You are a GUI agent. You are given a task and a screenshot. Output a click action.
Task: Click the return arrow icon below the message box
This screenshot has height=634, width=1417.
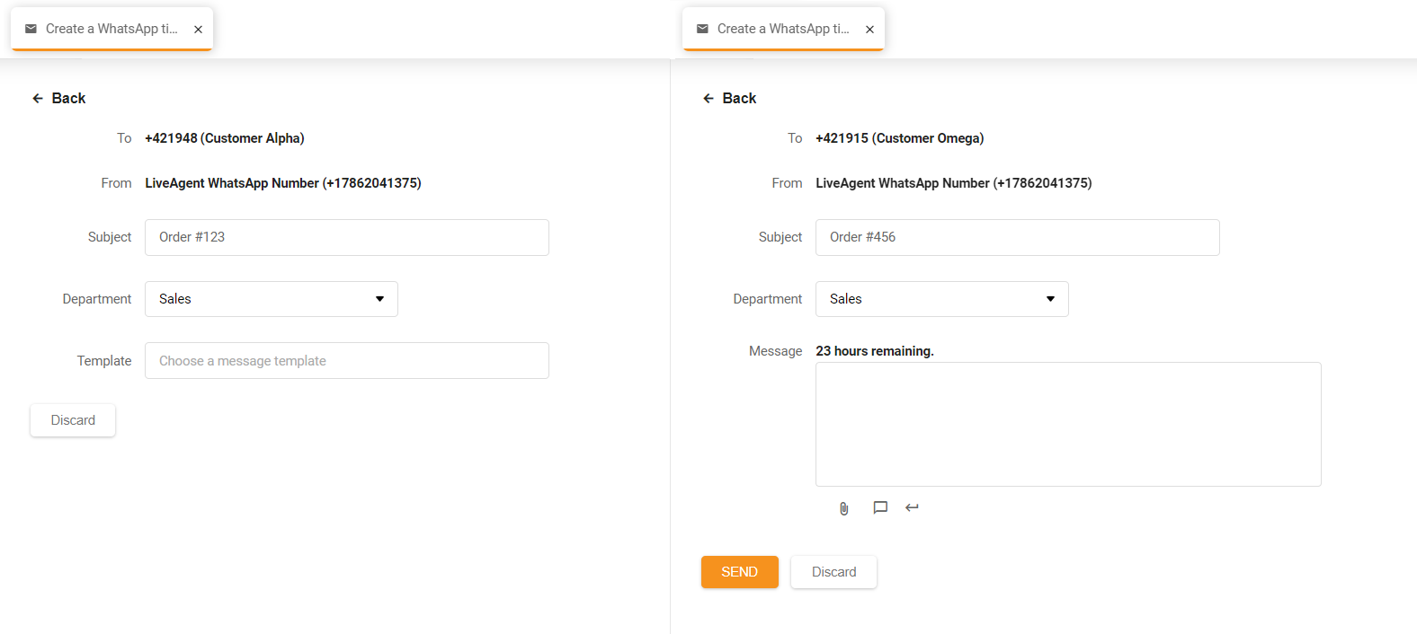click(x=912, y=507)
